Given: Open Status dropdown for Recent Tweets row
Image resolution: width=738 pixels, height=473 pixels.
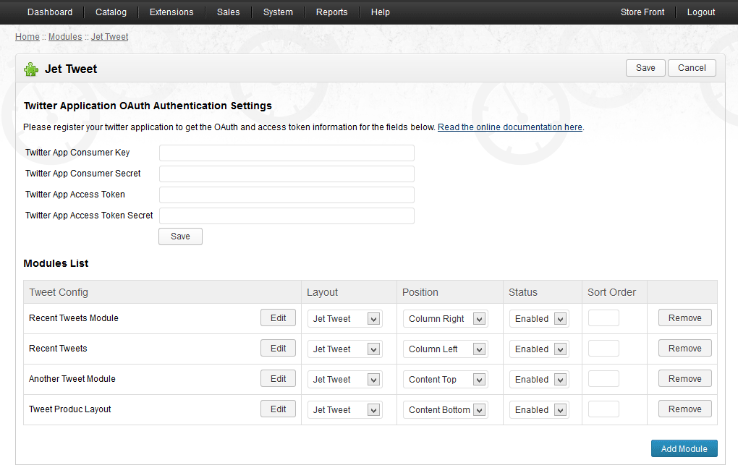Looking at the screenshot, I should [x=539, y=349].
